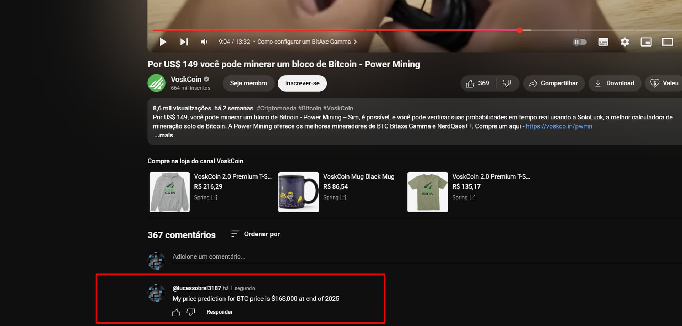Toggle autoplay switch in player

coord(579,42)
